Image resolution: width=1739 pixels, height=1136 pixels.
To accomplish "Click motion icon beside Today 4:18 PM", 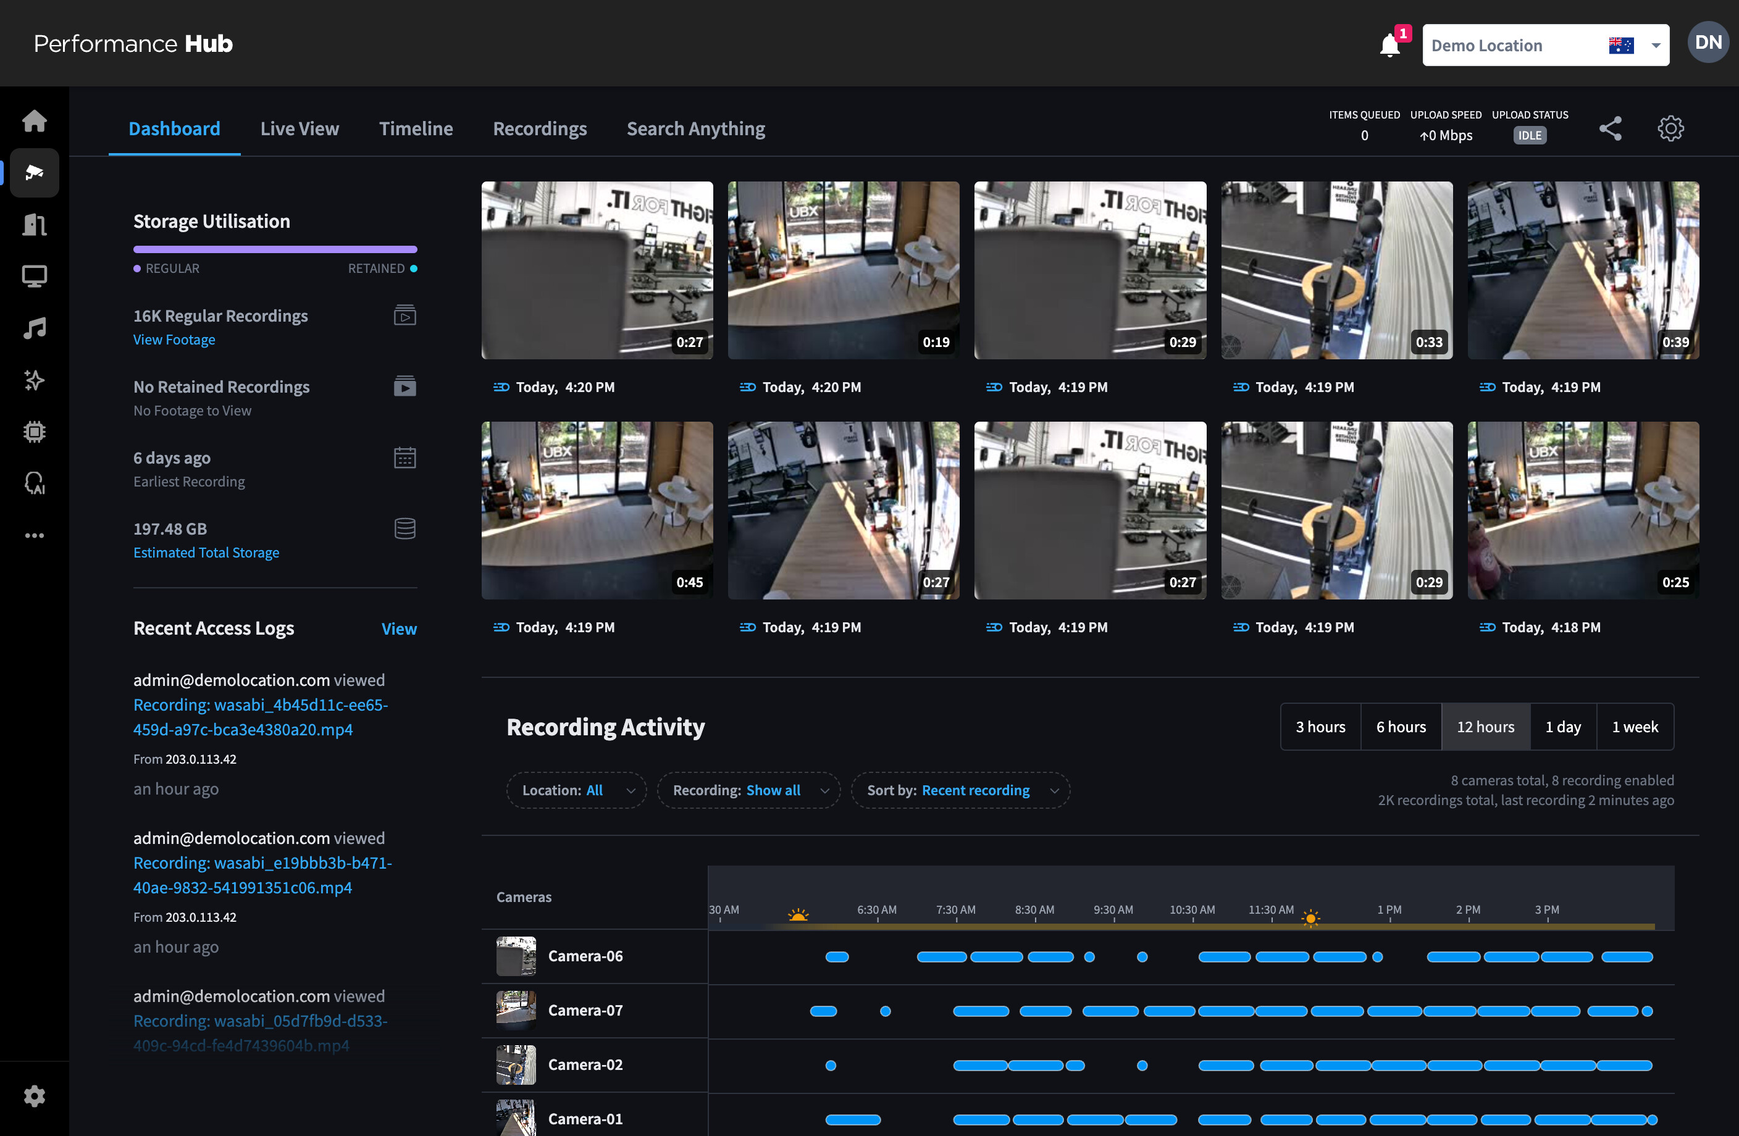I will [1487, 627].
